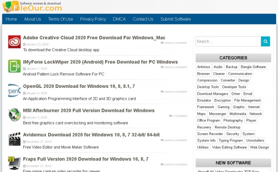Open the iMyFone LockWiper green icon
The image size is (278, 172).
click(x=14, y=66)
